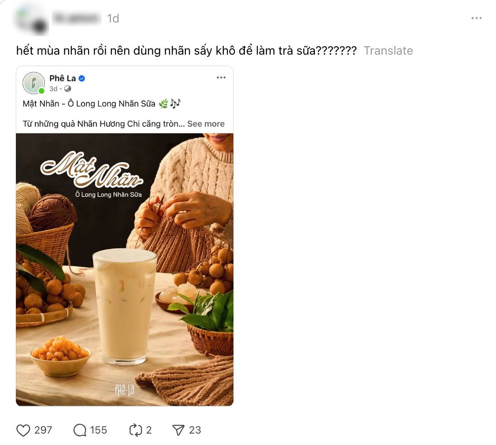Screen dimensions: 496x445
Task: Repost using the circular arrows icon
Action: 135,430
